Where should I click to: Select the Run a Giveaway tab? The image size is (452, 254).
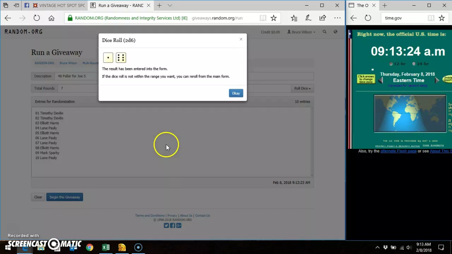point(120,5)
